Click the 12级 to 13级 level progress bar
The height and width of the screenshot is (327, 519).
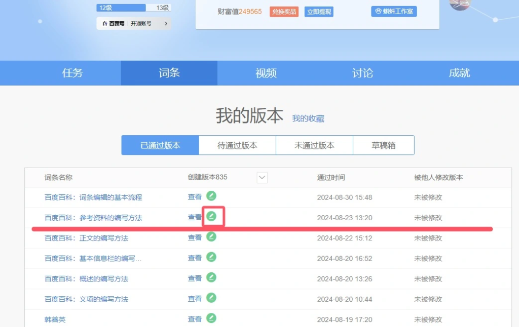[x=134, y=8]
